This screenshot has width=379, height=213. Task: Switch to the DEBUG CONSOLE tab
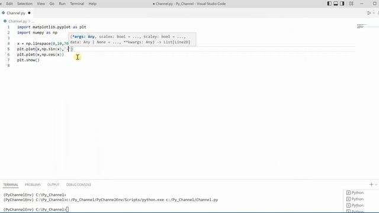tap(79, 185)
